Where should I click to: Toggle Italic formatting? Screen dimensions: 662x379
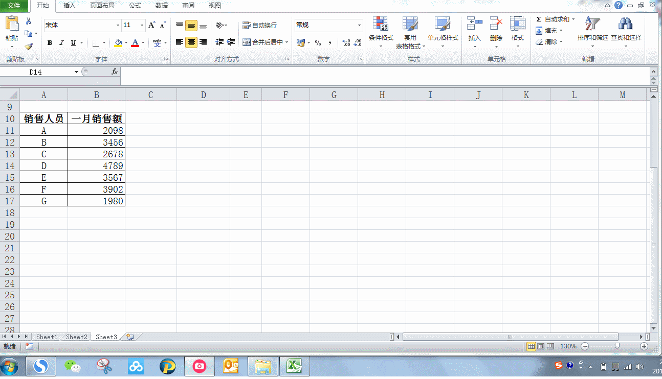point(61,43)
